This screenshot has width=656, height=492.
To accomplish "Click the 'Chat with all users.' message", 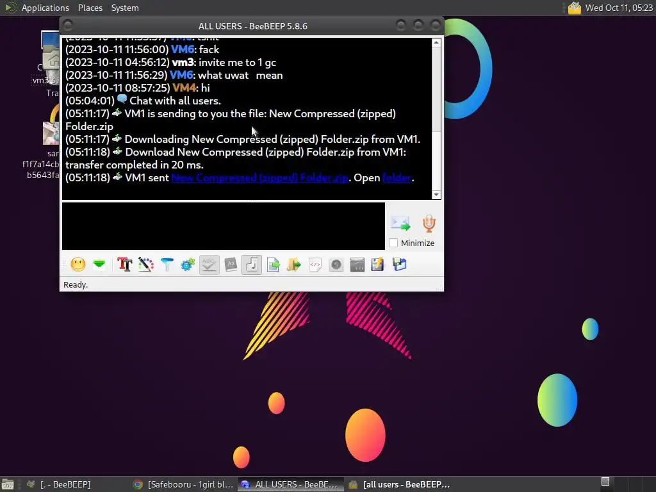I will point(176,101).
